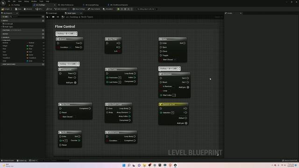Open the Window menu

coord(34,1)
